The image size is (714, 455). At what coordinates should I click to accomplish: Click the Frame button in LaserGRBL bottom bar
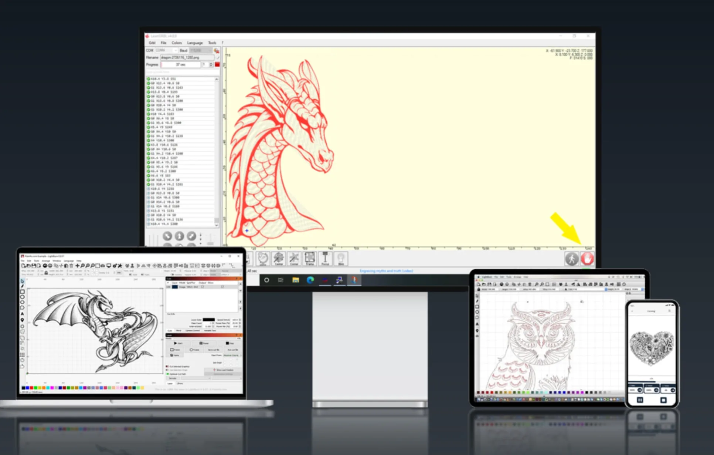pos(310,259)
